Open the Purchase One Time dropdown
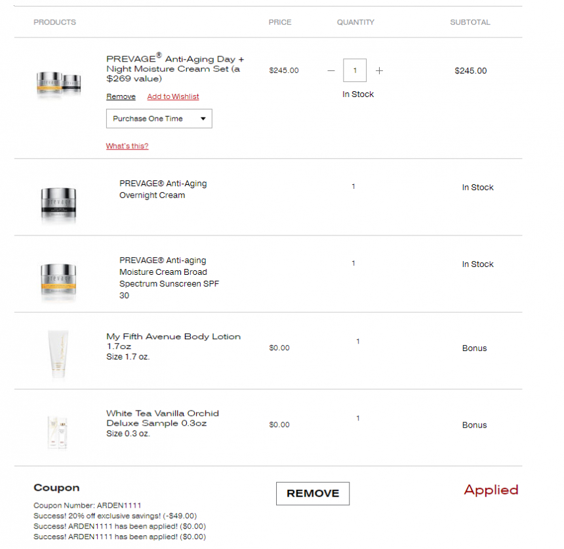 coord(159,118)
